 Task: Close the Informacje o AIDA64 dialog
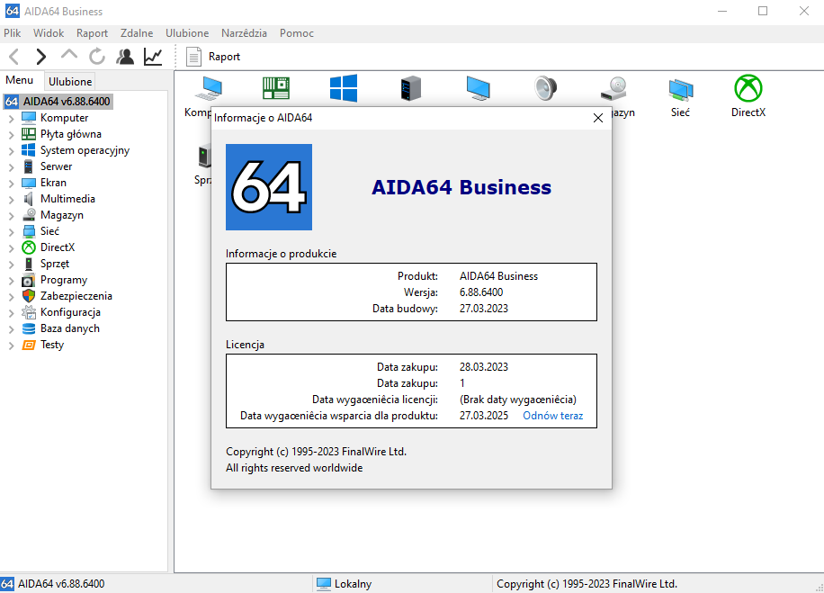pos(598,118)
